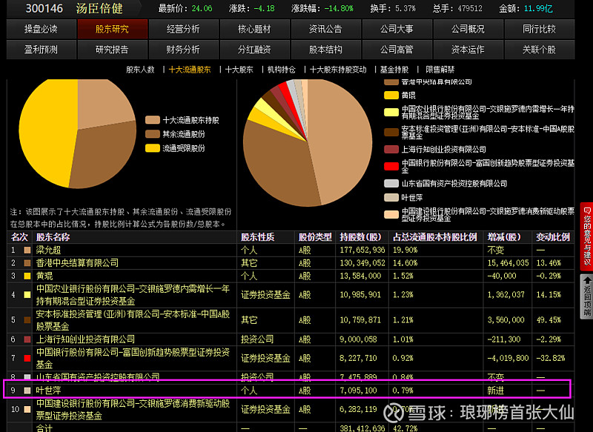593x432 pixels.
Task: Switch to the 经营分析 tab
Action: coord(183,29)
